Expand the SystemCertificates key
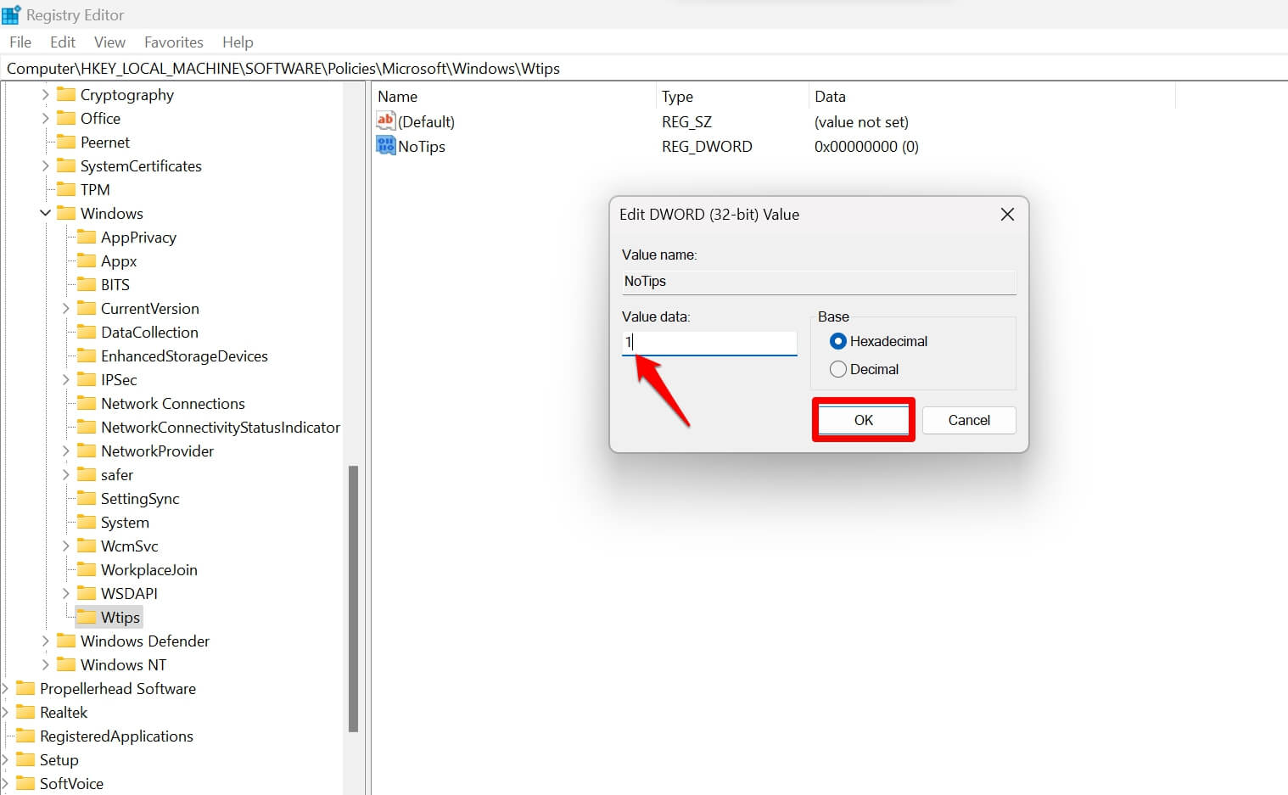This screenshot has height=795, width=1288. [x=46, y=165]
